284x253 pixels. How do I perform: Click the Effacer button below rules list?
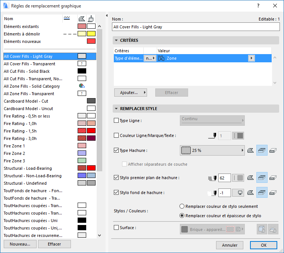point(54,244)
